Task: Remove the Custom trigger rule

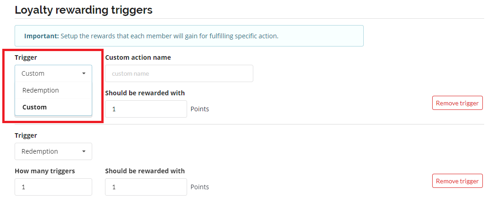Action: [457, 103]
